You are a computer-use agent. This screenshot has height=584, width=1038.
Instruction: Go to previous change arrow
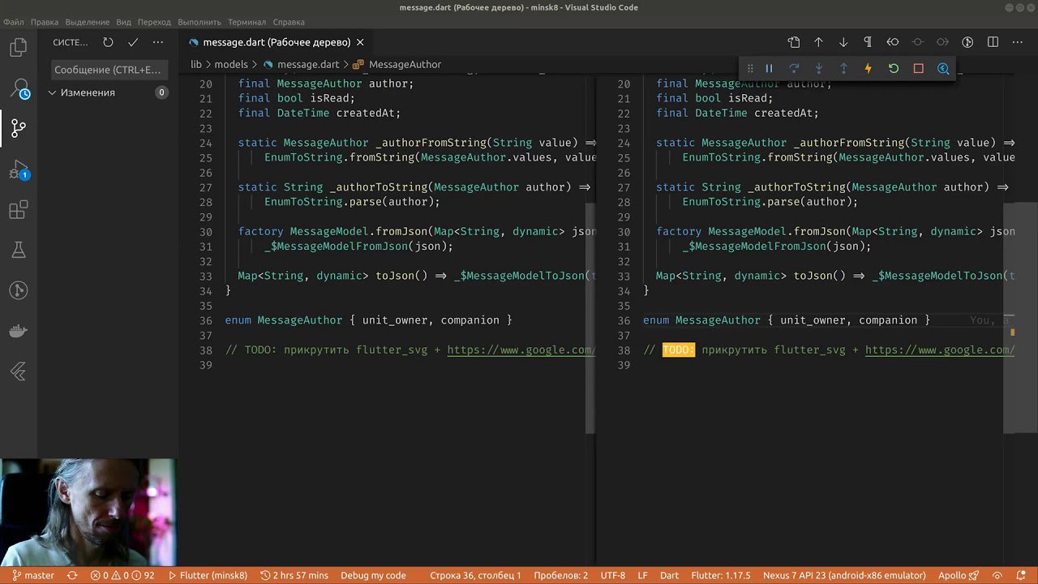click(x=818, y=42)
